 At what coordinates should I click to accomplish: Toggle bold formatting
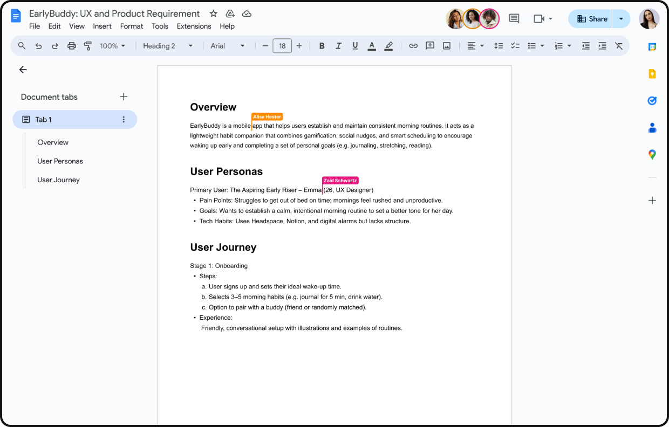tap(322, 46)
